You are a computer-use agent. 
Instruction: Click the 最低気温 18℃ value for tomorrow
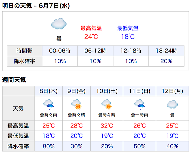[128, 36]
